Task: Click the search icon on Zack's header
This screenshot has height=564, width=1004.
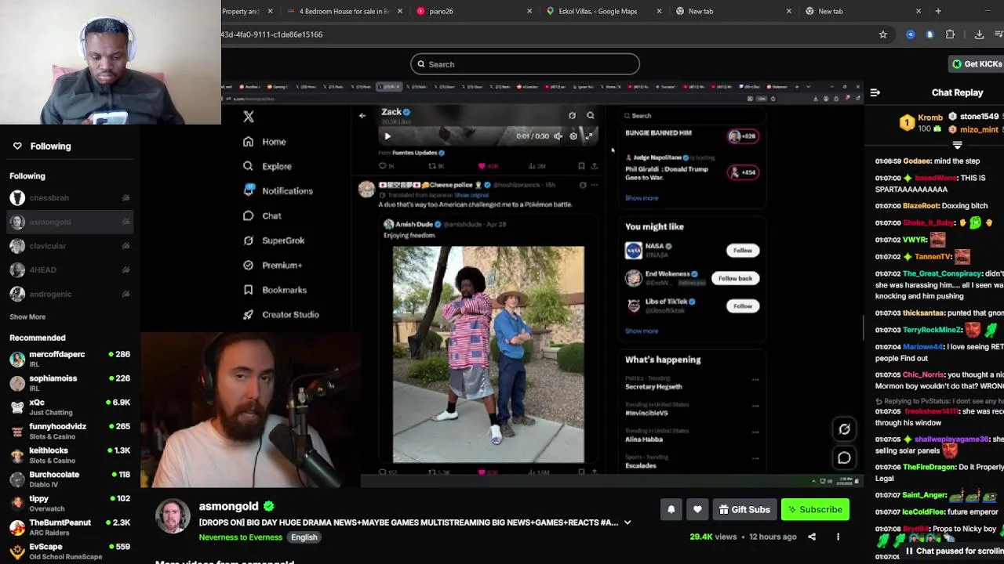Action: coord(591,116)
